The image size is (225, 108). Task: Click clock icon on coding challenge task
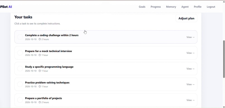tap(40, 39)
